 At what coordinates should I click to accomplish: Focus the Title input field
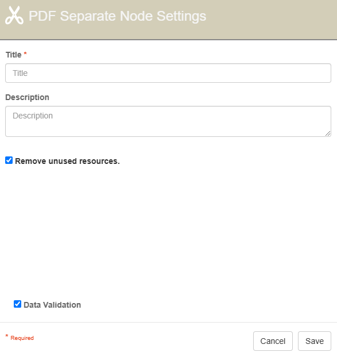tap(168, 73)
